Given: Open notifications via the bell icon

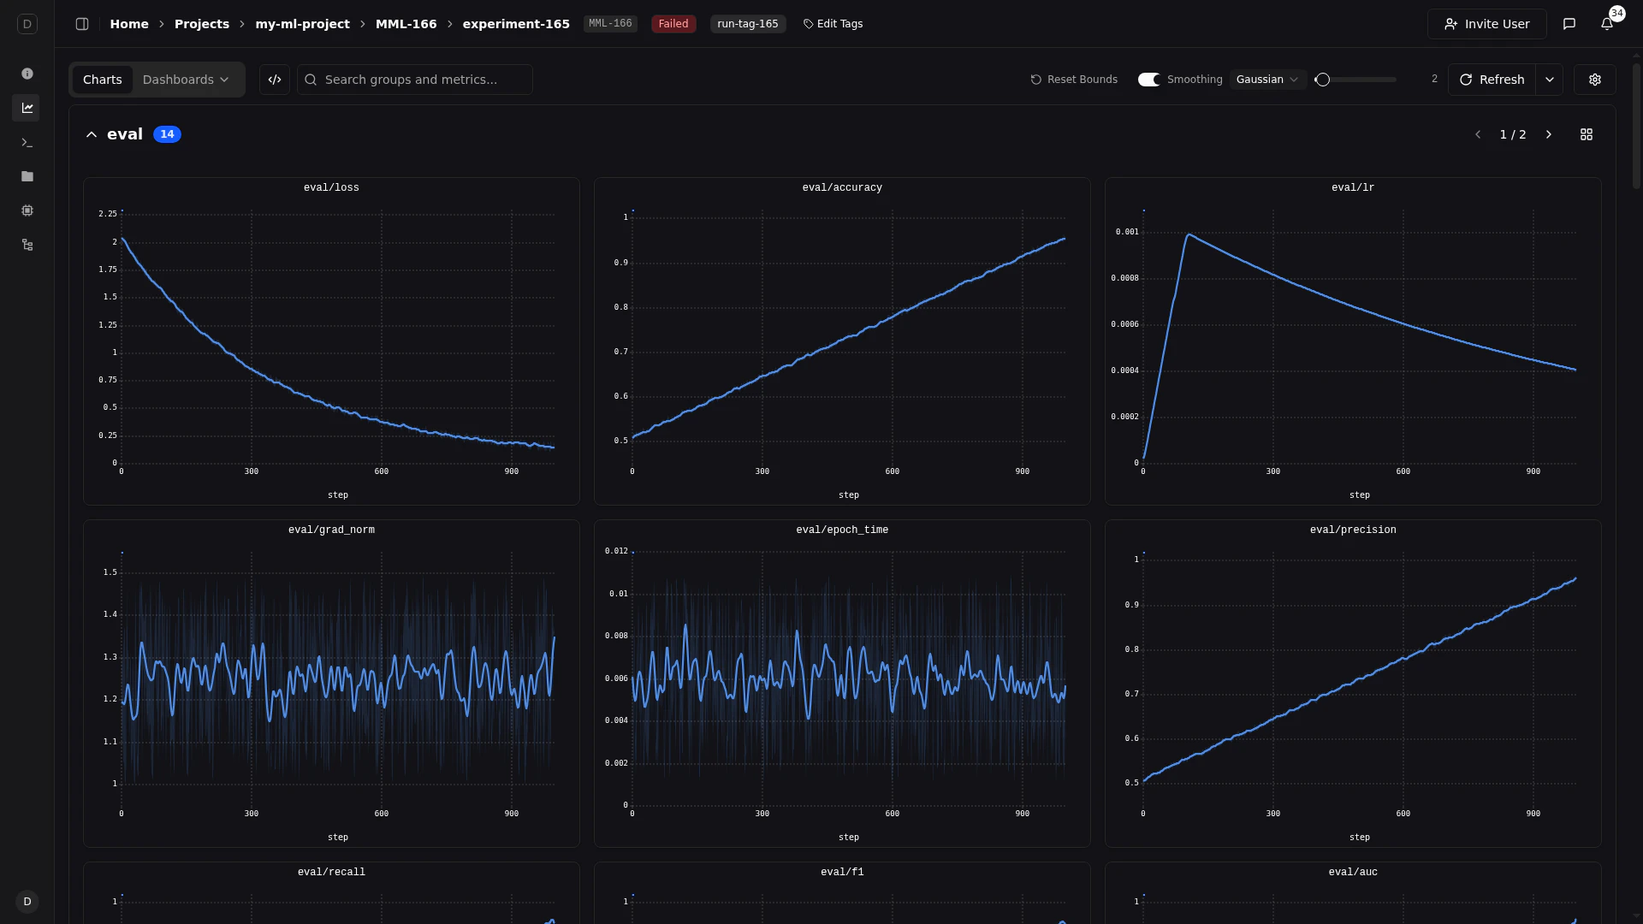Looking at the screenshot, I should tap(1607, 23).
